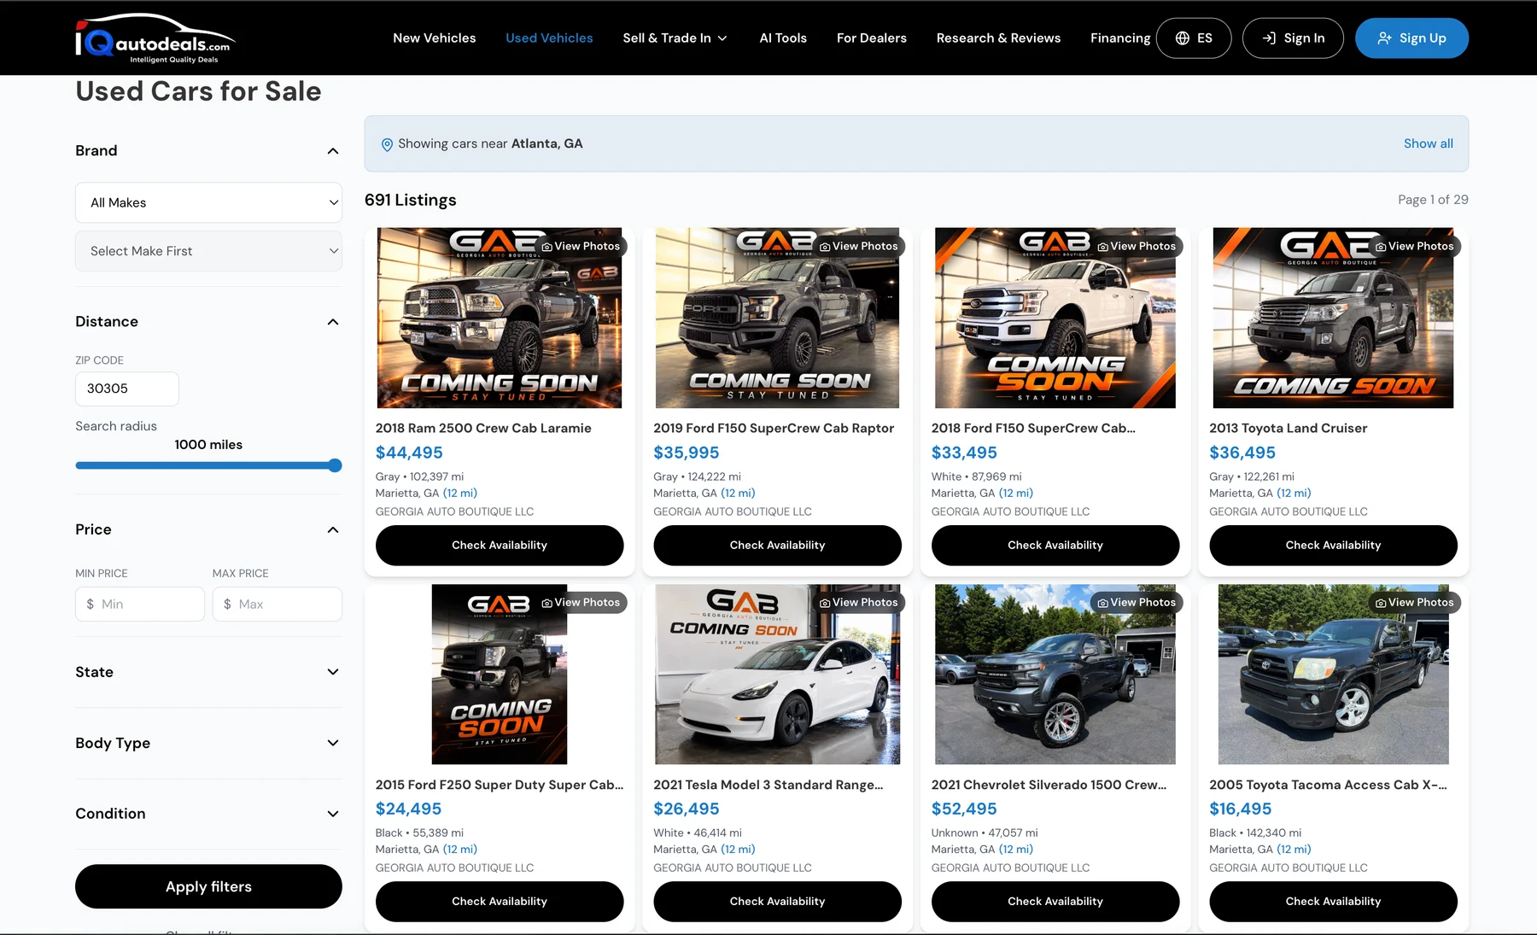
Task: Click the (12 mi) link under 2019 Ford F150
Action: click(x=738, y=493)
